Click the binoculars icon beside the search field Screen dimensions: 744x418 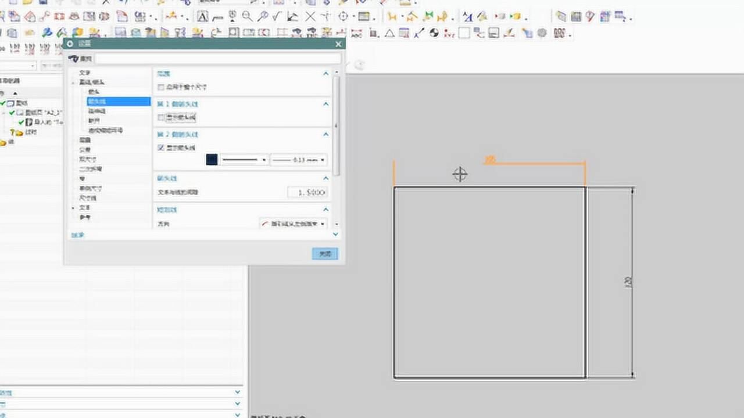(73, 59)
